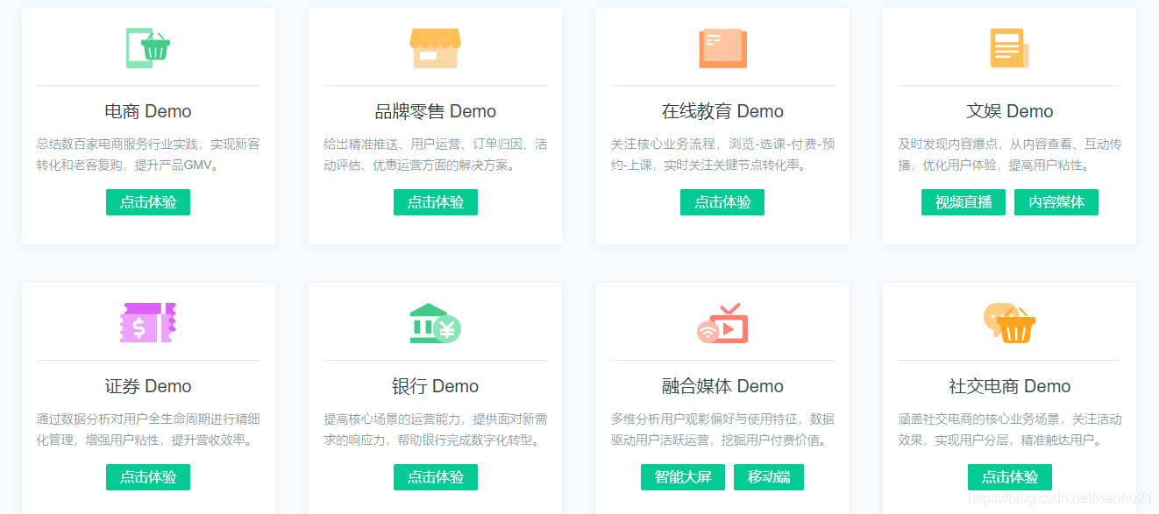Viewport: 1159px width, 514px height.
Task: Click description starting 关注核心业务流程
Action: pyautogui.click(x=722, y=154)
